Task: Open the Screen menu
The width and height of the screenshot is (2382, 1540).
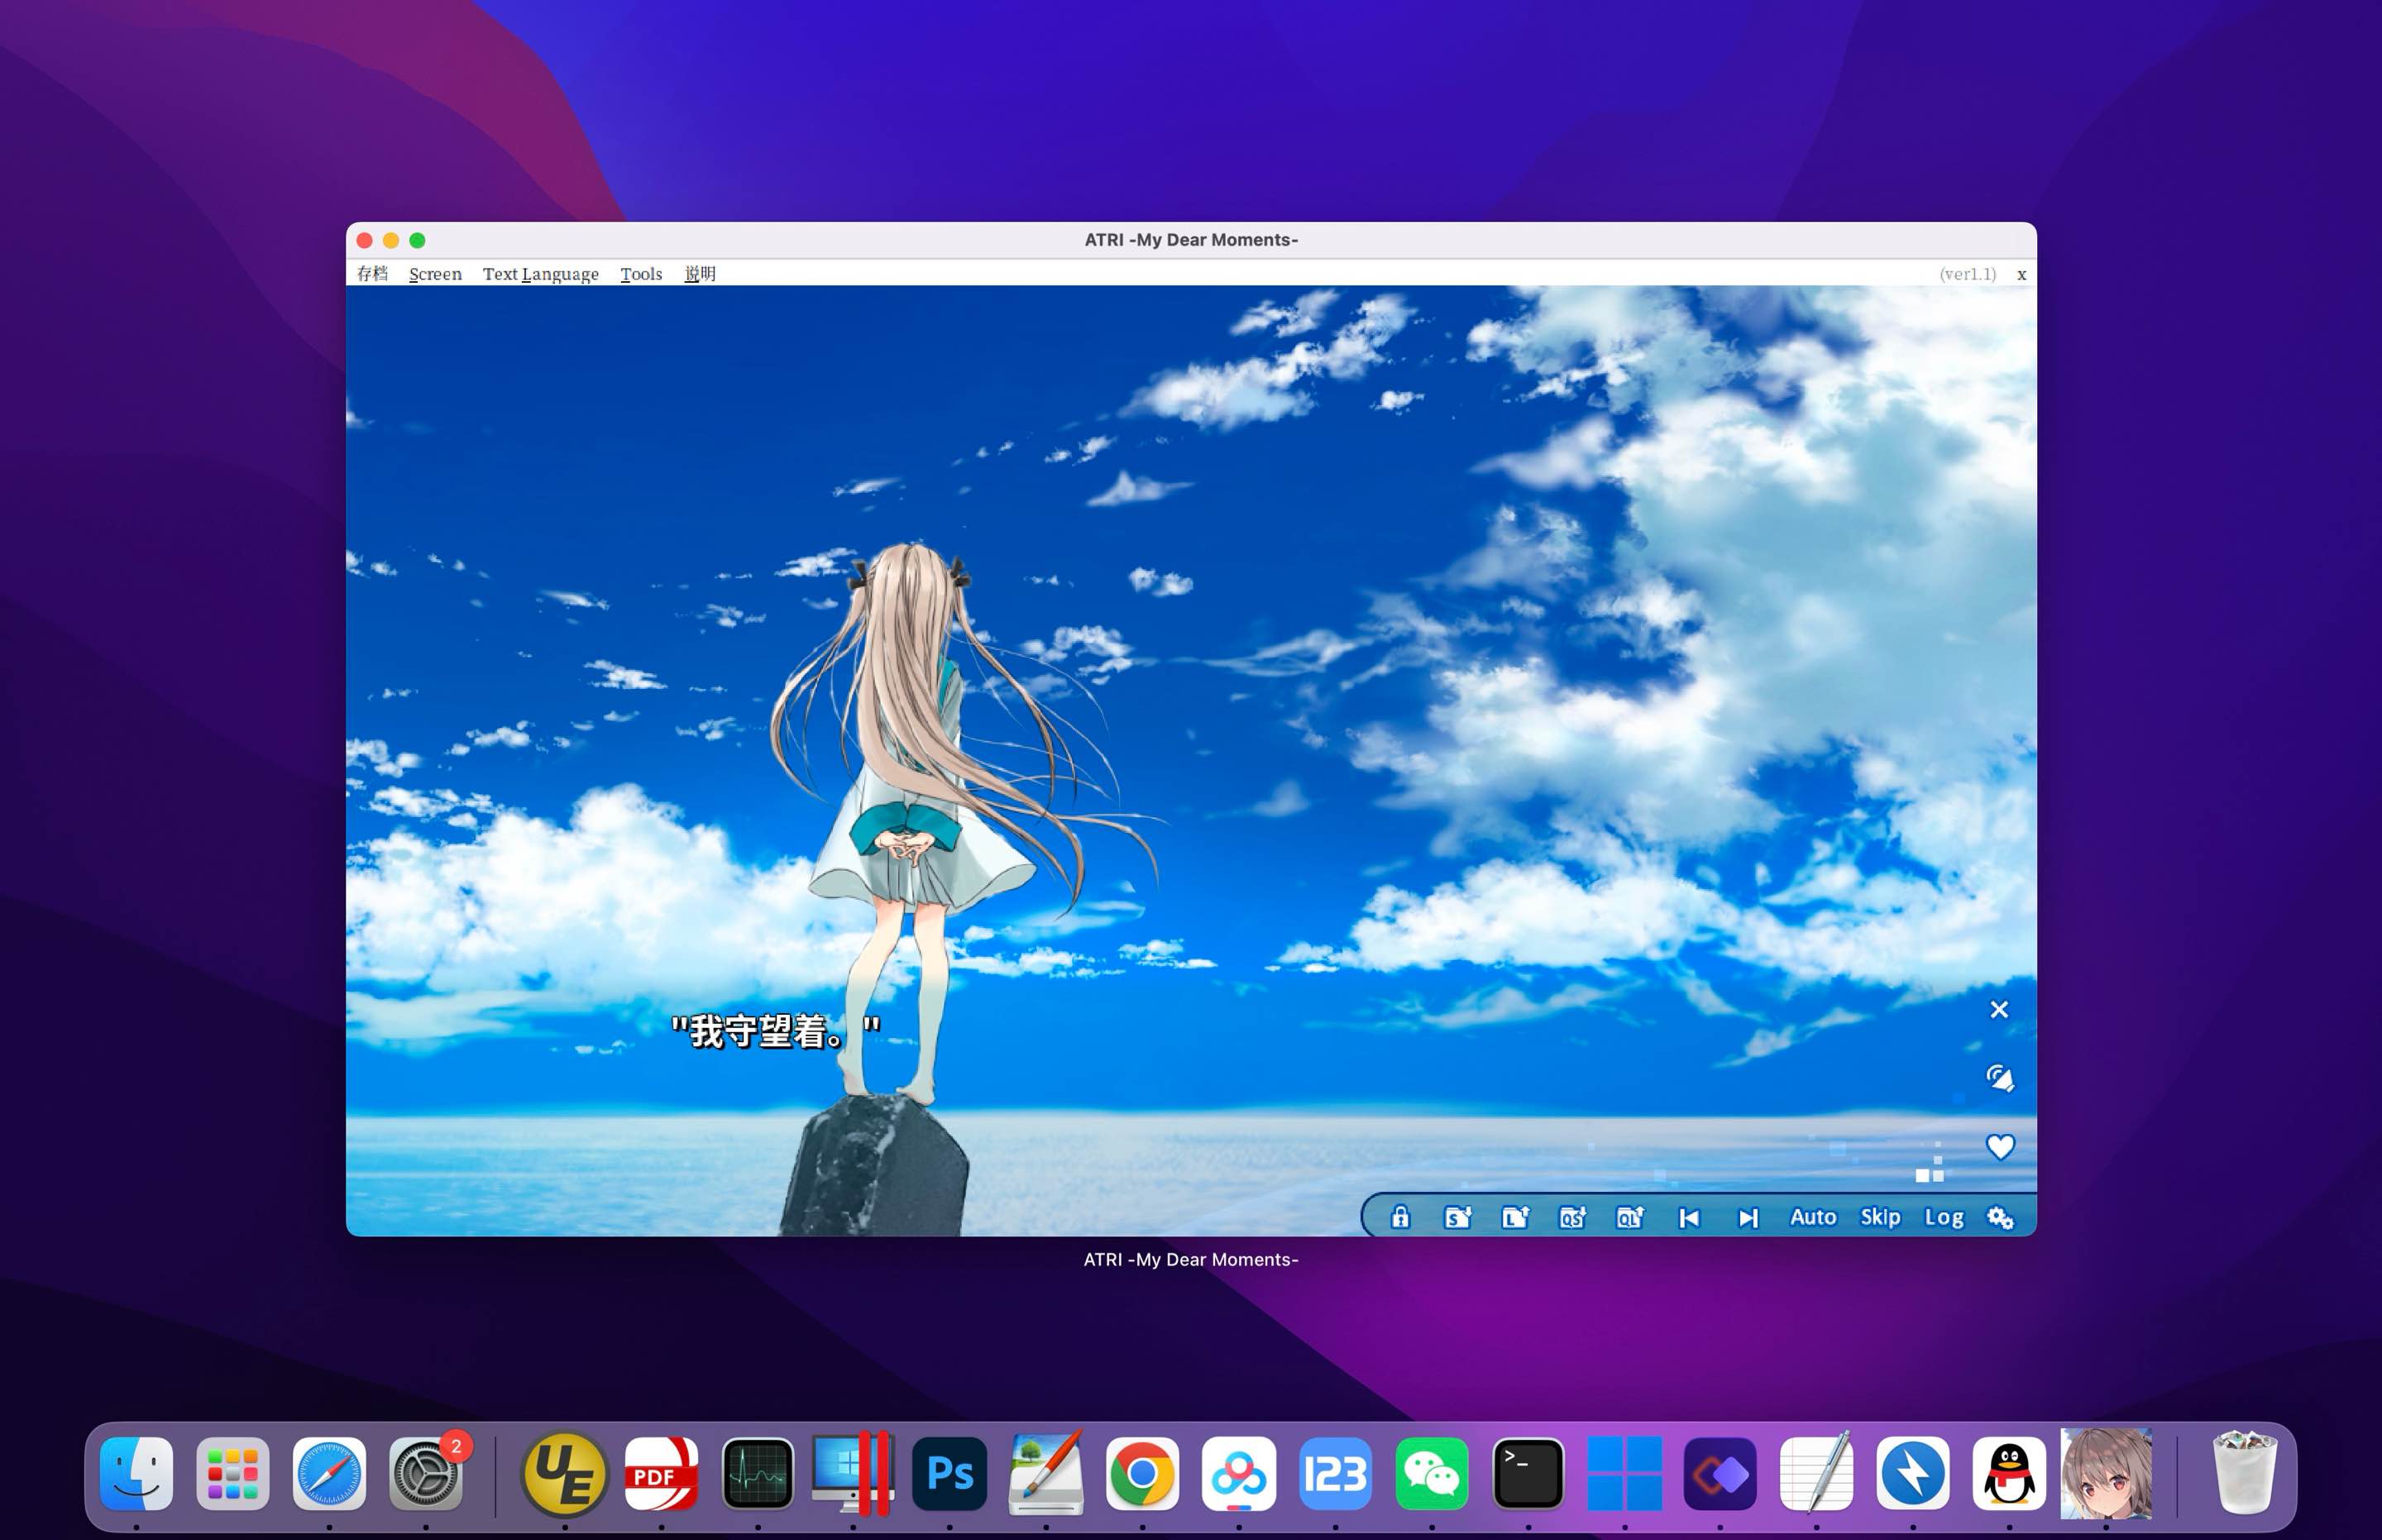Action: pyautogui.click(x=435, y=273)
